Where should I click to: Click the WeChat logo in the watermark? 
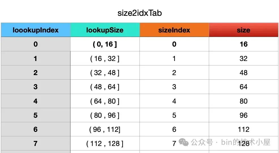tap(184, 143)
